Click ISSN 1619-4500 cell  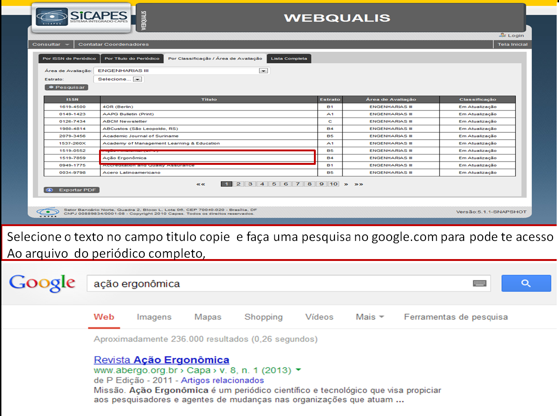pyautogui.click(x=72, y=107)
